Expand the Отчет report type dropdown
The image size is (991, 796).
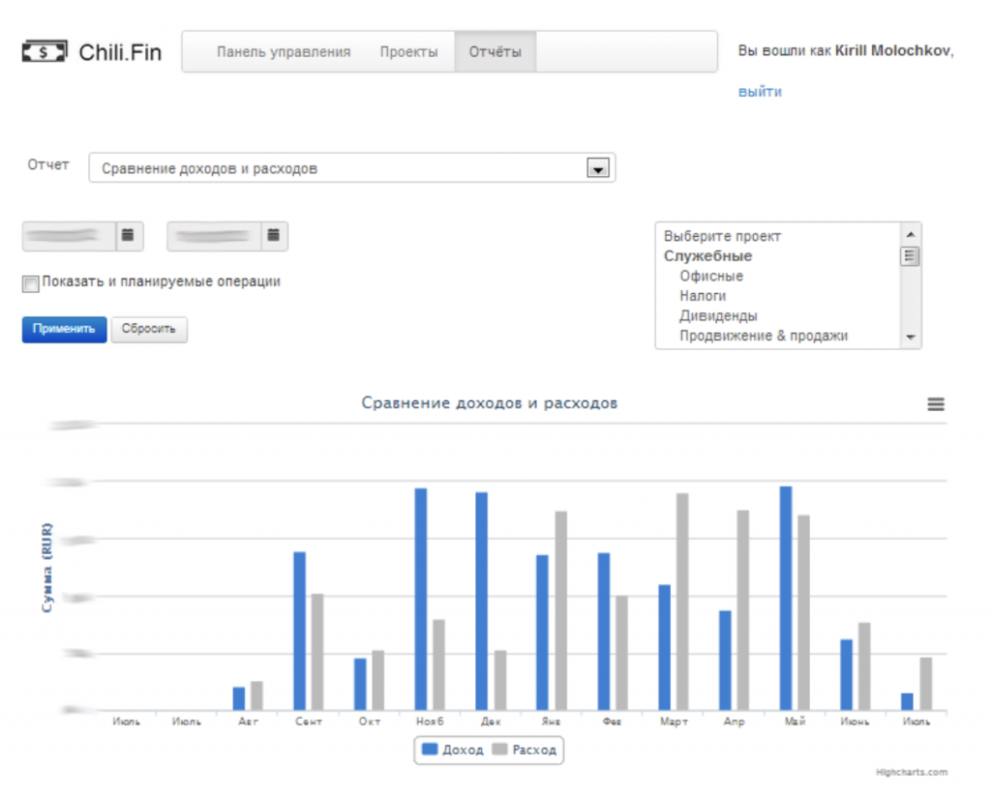(x=598, y=168)
